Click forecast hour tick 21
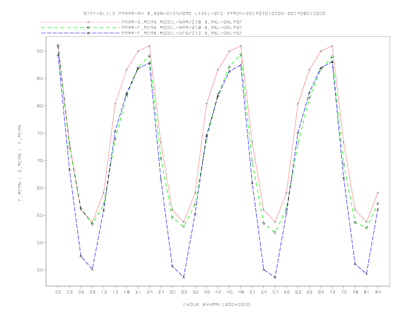The height and width of the screenshot is (318, 412). tap(138, 292)
